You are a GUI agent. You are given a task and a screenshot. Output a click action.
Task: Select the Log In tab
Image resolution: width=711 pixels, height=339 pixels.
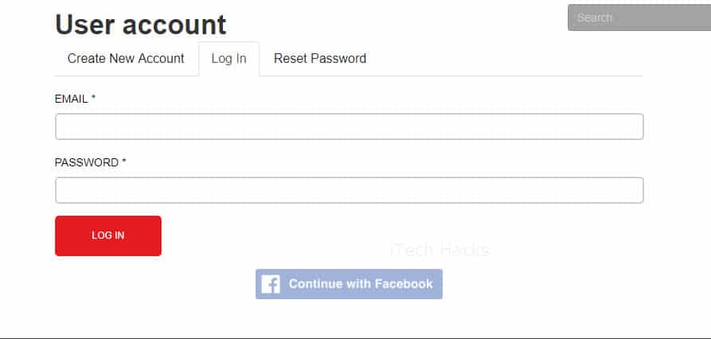(x=229, y=59)
